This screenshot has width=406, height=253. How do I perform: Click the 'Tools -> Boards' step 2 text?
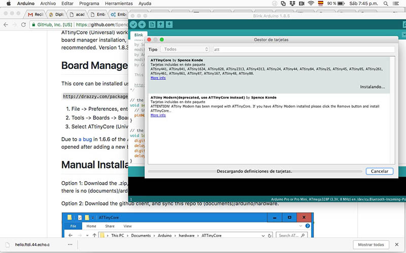click(99, 118)
